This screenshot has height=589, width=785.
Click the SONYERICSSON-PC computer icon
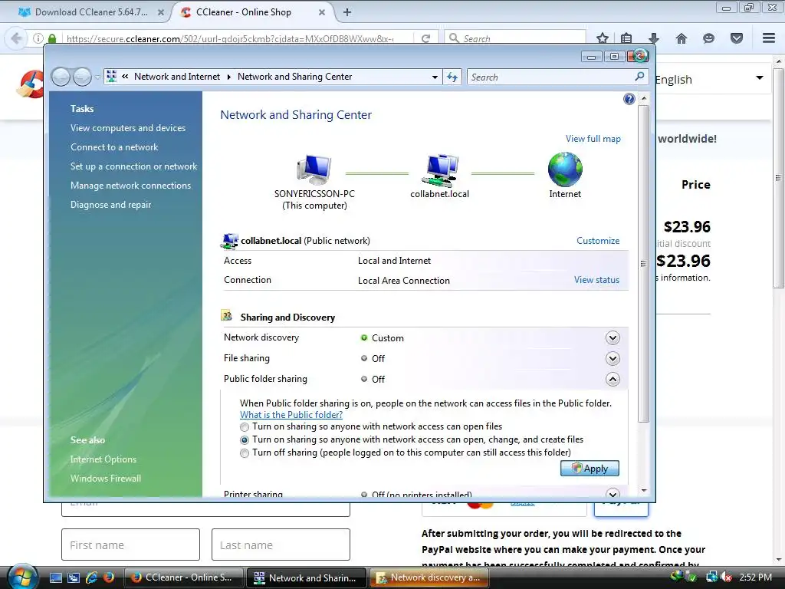pos(314,169)
